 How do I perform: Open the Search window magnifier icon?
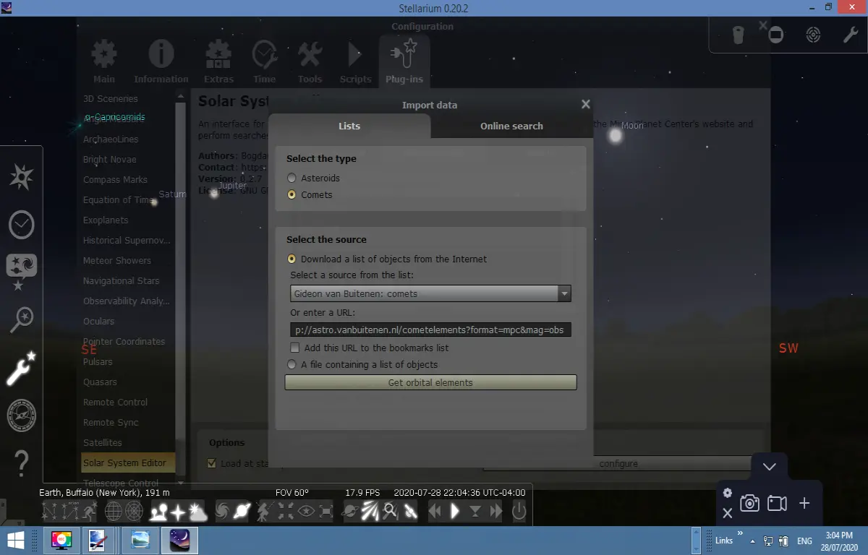(x=22, y=320)
